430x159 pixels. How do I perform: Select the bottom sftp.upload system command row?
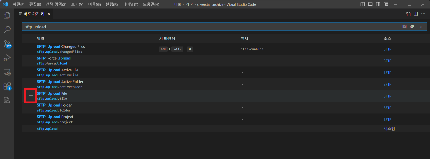pyautogui.click(x=226, y=129)
